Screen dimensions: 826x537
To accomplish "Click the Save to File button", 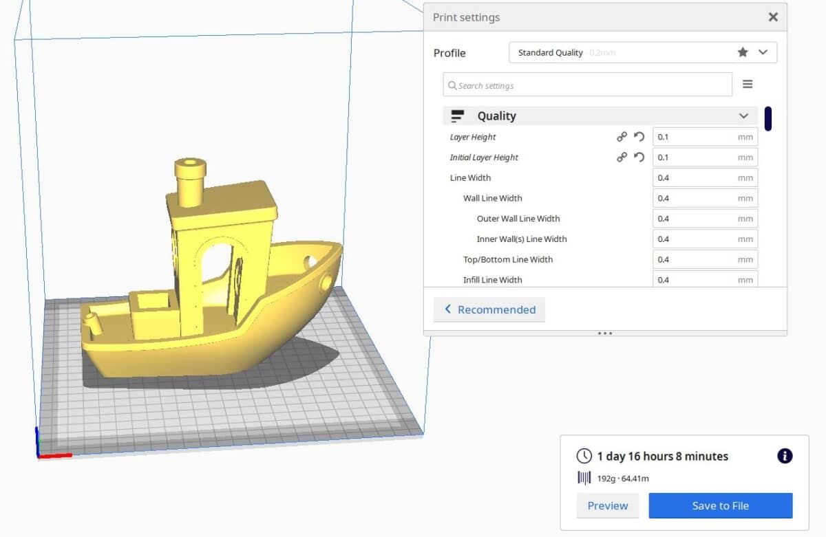I will click(x=721, y=505).
